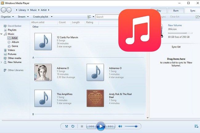Expand the arrow after Artist breadcrumb

coord(49,10)
